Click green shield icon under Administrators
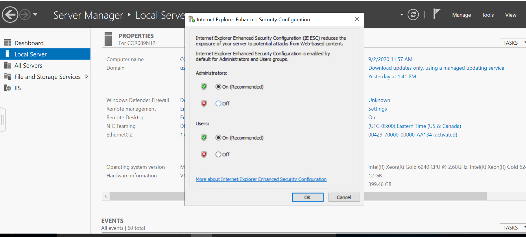The width and height of the screenshot is (526, 237). tap(204, 86)
